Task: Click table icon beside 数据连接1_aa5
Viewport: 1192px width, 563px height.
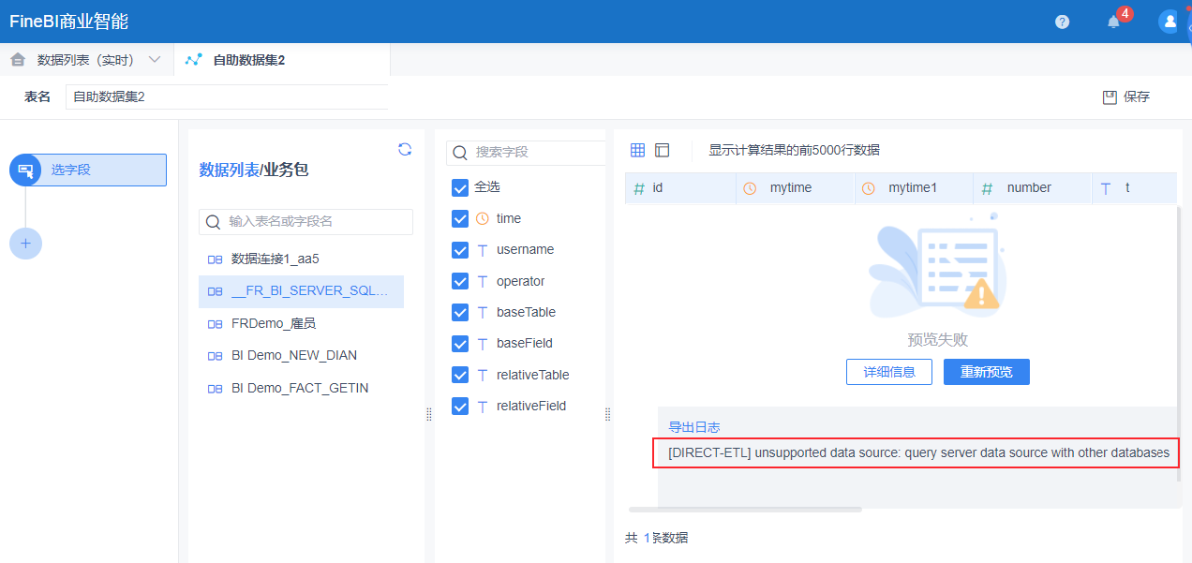Action: point(215,259)
